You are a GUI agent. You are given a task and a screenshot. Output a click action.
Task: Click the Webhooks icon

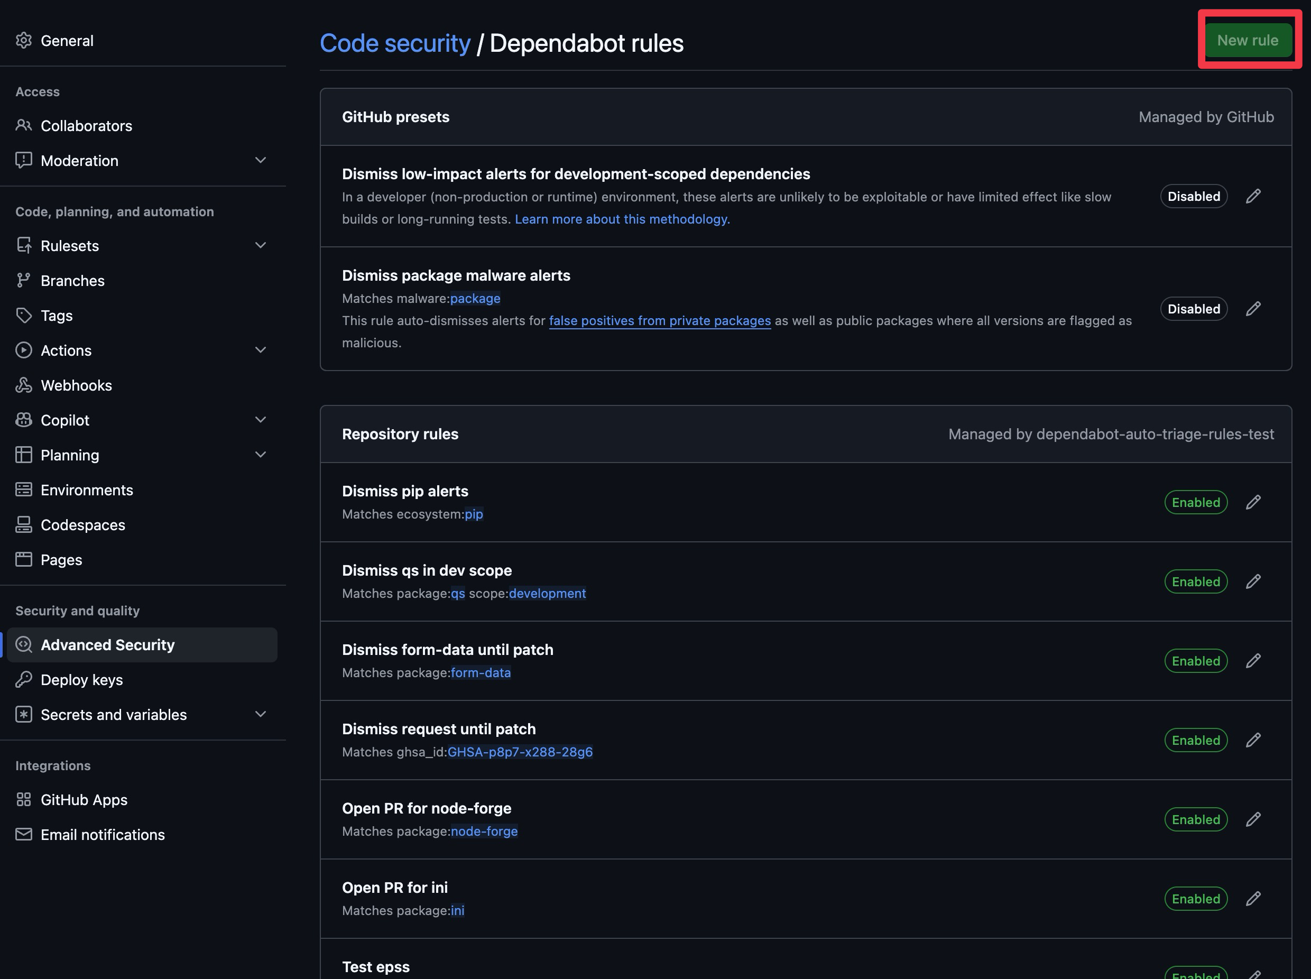[24, 385]
